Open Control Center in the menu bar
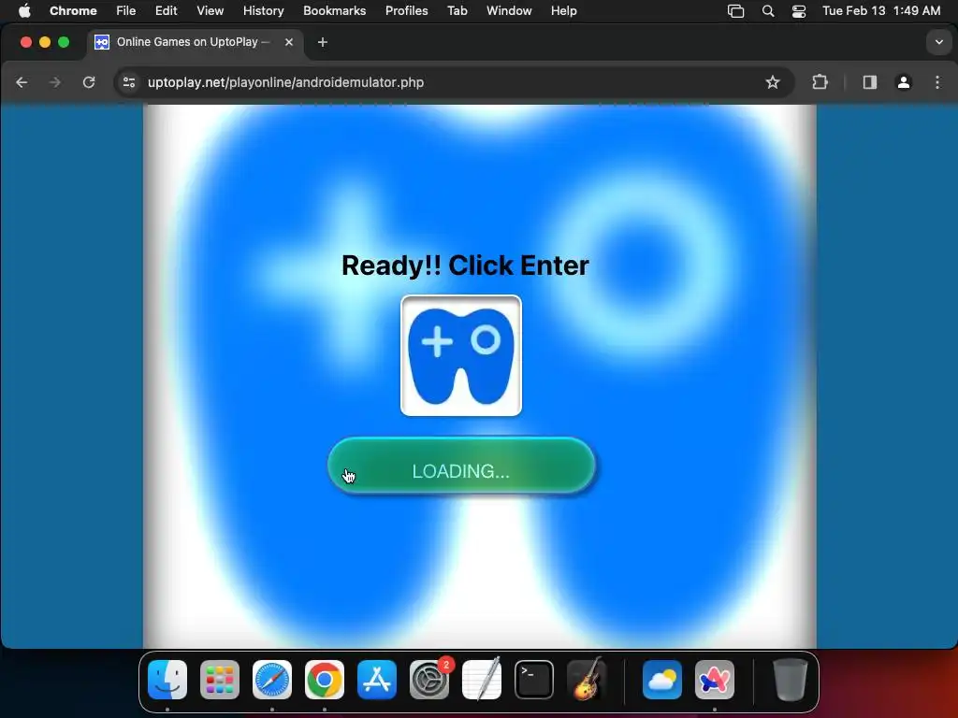The height and width of the screenshot is (718, 958). point(799,11)
